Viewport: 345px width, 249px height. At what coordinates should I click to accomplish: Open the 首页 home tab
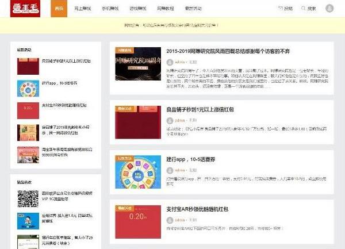coord(59,9)
